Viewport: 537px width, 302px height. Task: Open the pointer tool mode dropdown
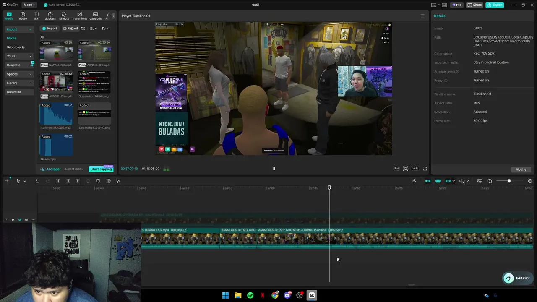(25, 181)
